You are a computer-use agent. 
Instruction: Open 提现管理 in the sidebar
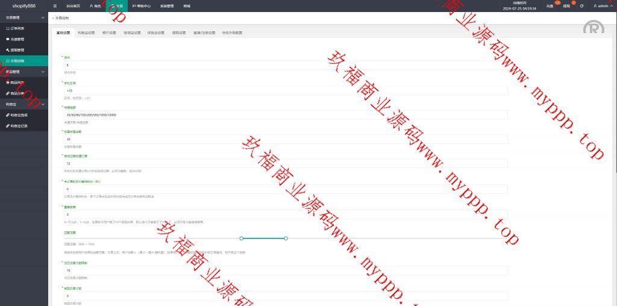(16, 50)
